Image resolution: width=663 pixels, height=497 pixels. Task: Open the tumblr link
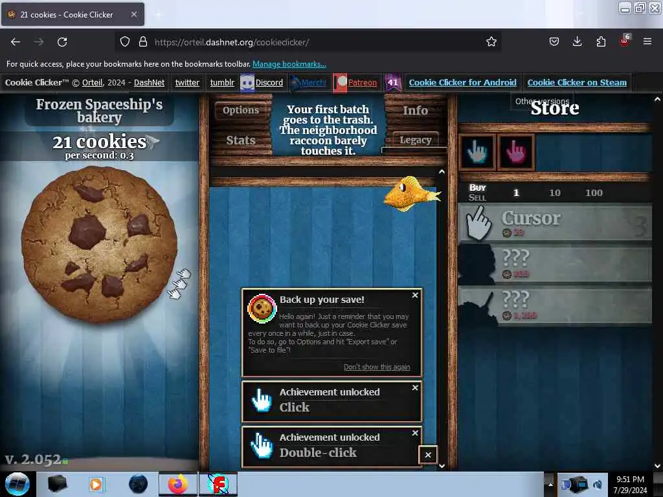pos(222,82)
